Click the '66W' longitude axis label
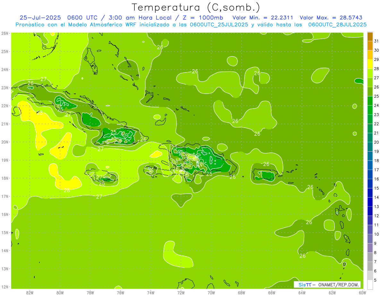Viewport: 385px width, 297px height. [x=271, y=293]
